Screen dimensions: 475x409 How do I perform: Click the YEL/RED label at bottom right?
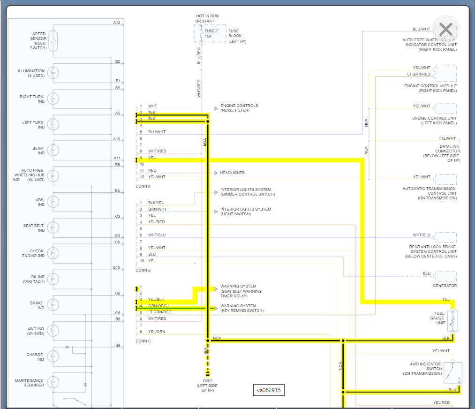(x=441, y=402)
